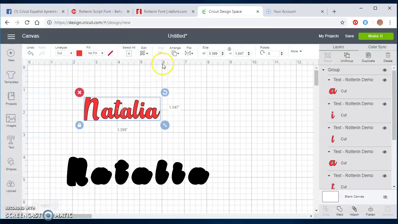This screenshot has height=224, width=398.
Task: Click the Make It button
Action: tap(375, 36)
